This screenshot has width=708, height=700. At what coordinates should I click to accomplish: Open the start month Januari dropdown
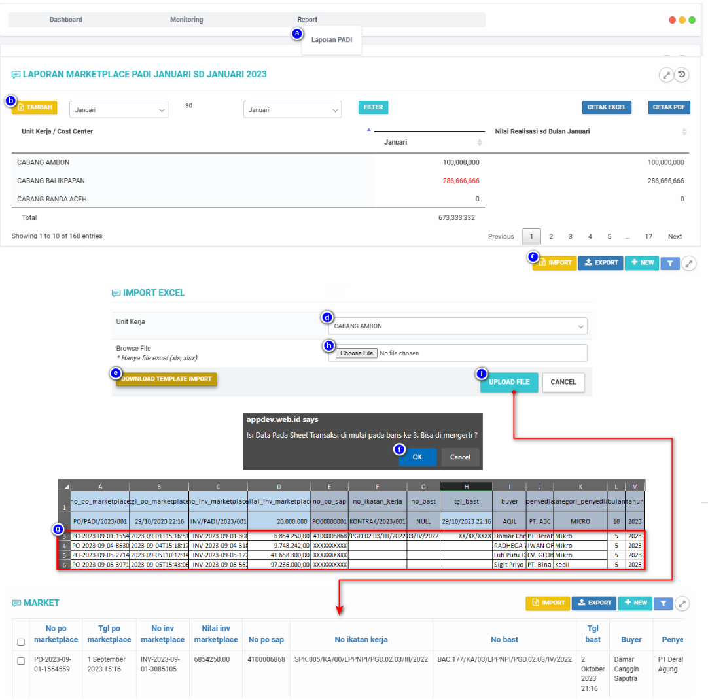pyautogui.click(x=118, y=110)
